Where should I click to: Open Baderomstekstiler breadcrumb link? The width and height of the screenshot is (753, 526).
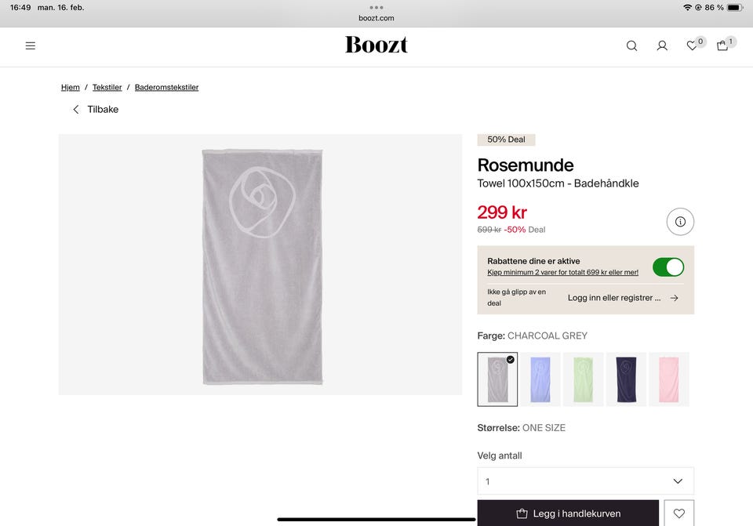click(x=166, y=87)
